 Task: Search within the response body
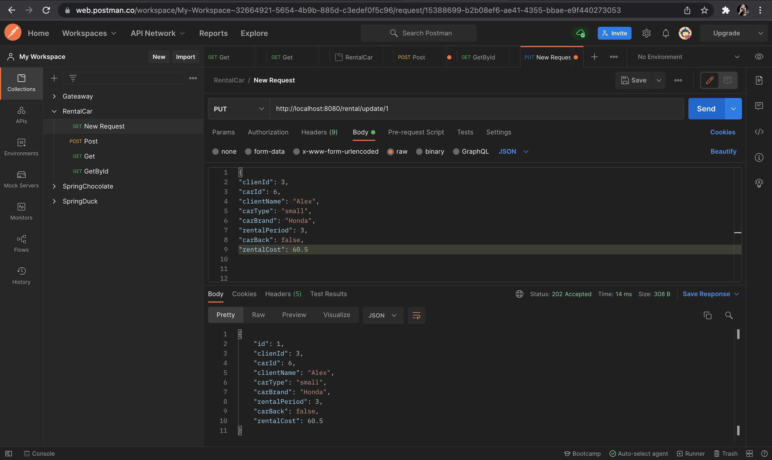pos(729,315)
